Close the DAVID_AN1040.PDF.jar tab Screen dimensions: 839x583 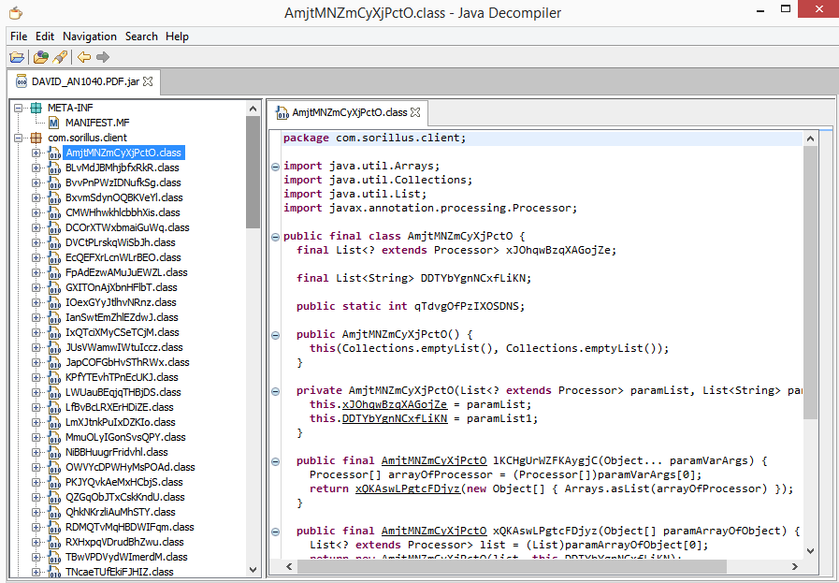[x=148, y=81]
